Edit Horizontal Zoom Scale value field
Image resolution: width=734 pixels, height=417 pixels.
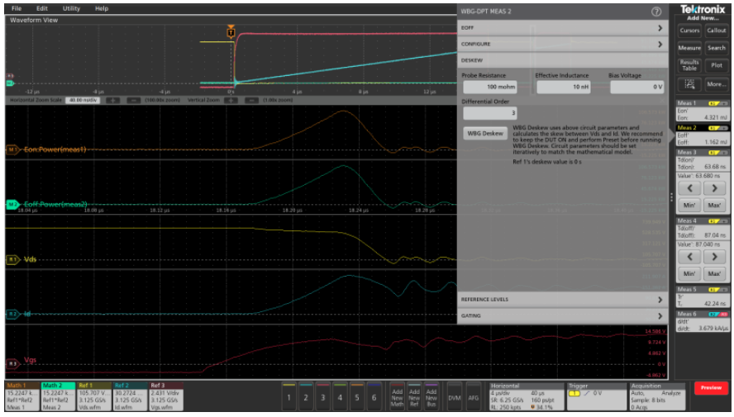pyautogui.click(x=83, y=100)
